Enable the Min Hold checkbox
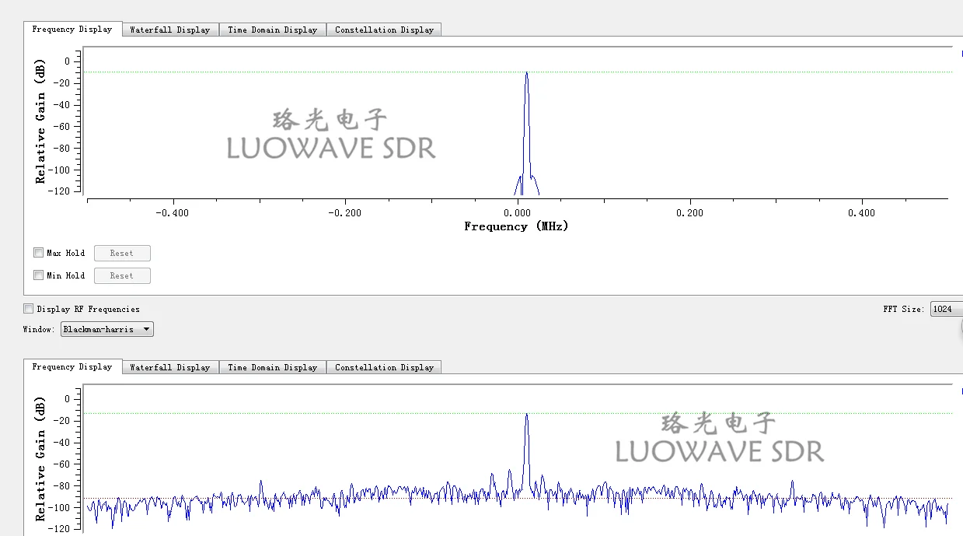The height and width of the screenshot is (536, 963). [x=39, y=275]
